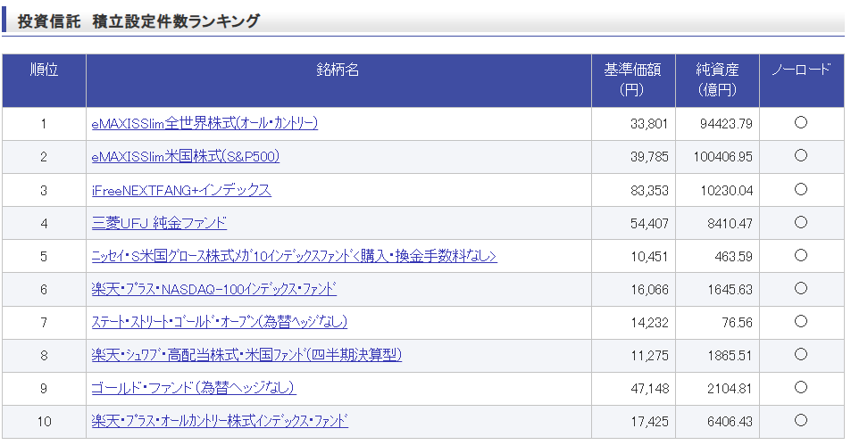851x445 pixels.
Task: Click the ノーロード column header
Action: pos(800,70)
